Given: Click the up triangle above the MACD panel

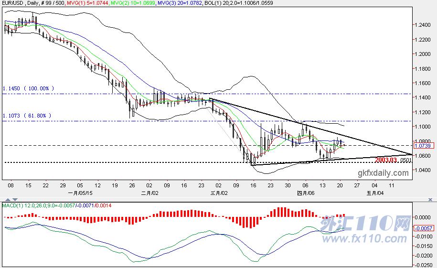Looking at the screenshot, I should [8, 200].
